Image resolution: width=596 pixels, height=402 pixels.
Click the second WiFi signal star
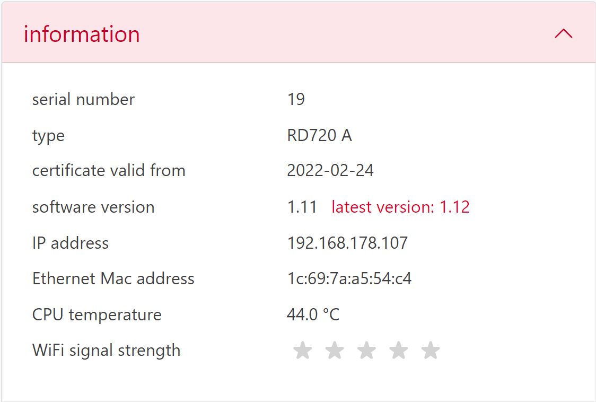point(335,351)
